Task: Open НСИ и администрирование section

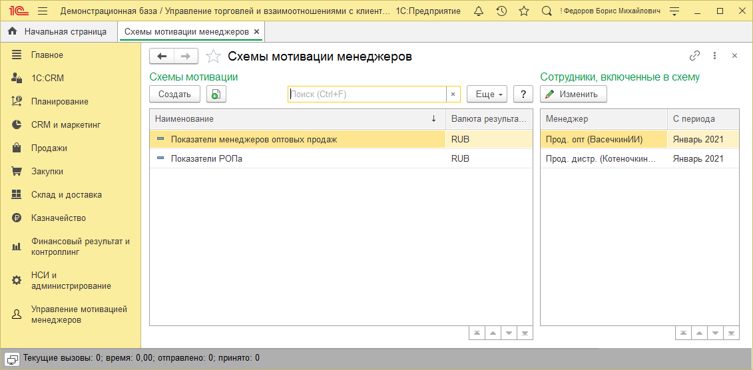Action: [71, 280]
